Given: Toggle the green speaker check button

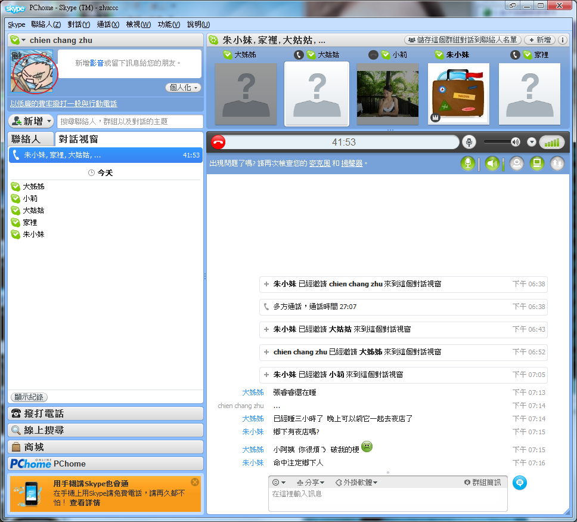Looking at the screenshot, I should pos(492,163).
